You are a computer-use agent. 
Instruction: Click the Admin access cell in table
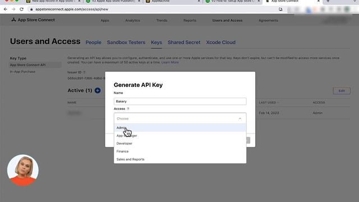point(317,113)
